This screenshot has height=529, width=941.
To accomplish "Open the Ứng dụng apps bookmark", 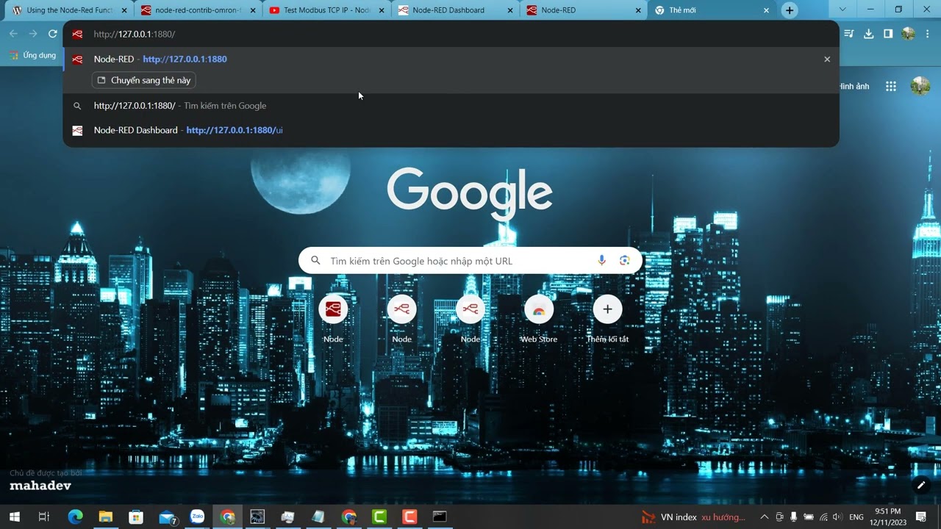I will click(32, 55).
